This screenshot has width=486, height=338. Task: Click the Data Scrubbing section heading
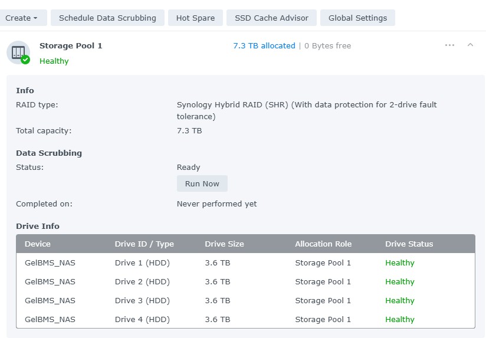pos(49,153)
